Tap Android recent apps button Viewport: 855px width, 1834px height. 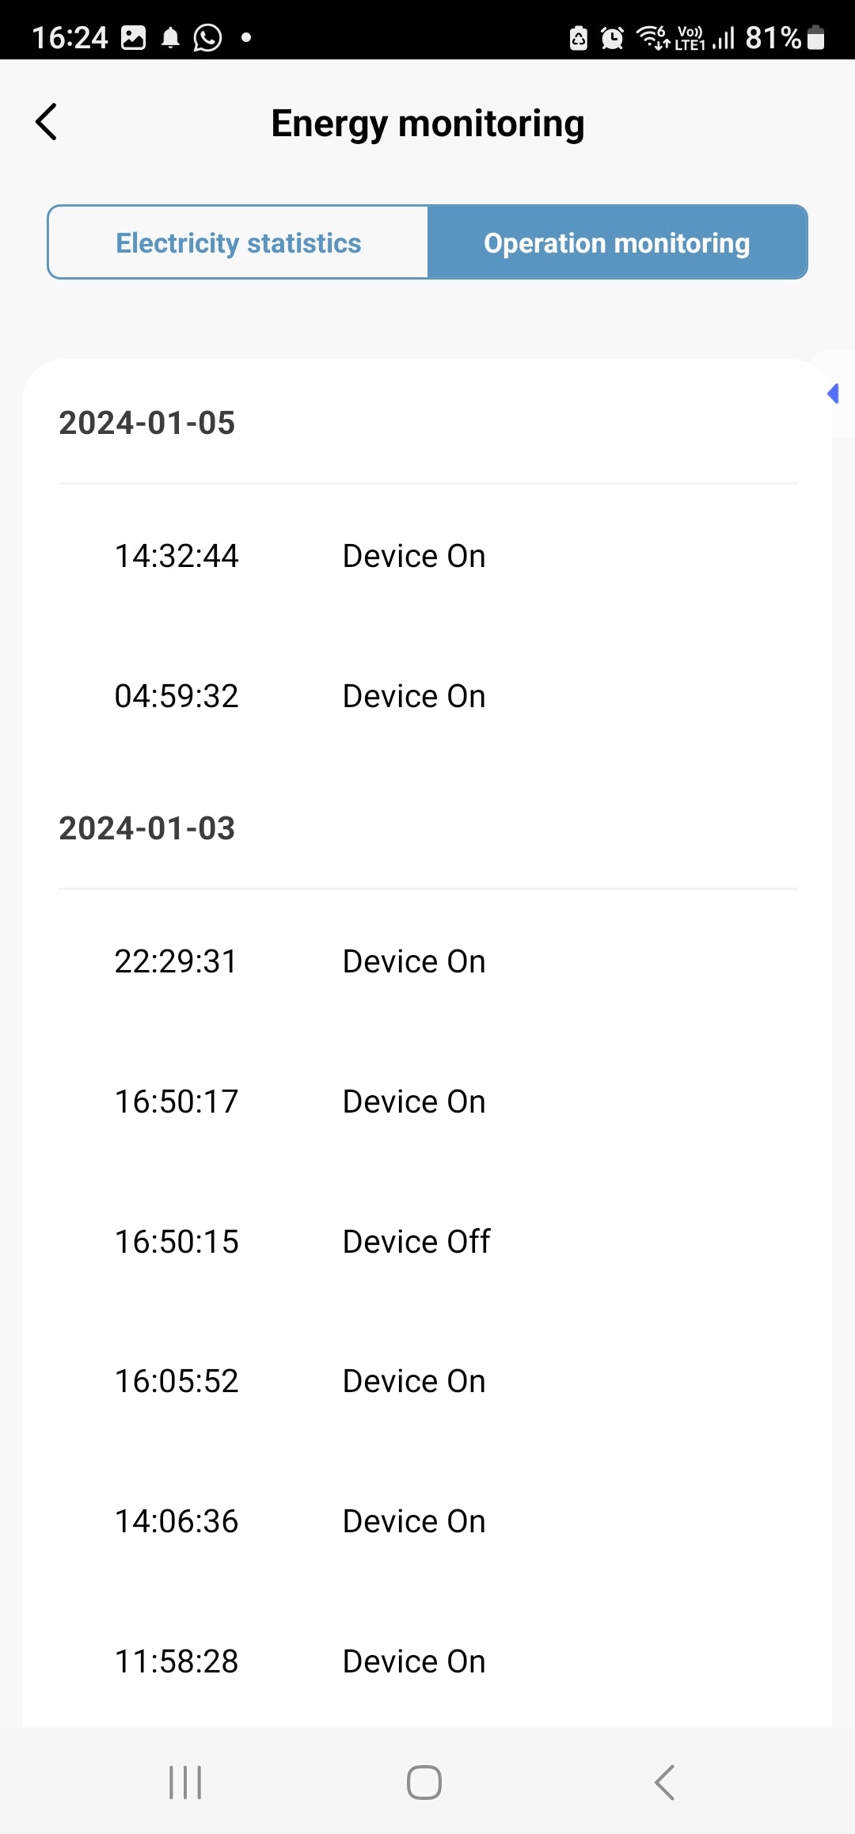tap(185, 1783)
